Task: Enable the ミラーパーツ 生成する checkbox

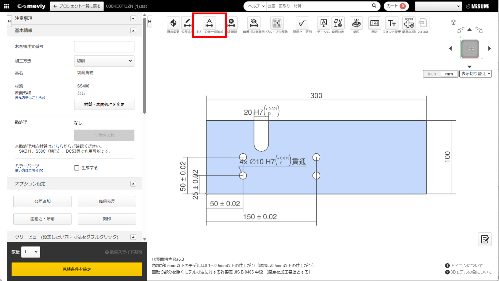Action: [x=77, y=168]
